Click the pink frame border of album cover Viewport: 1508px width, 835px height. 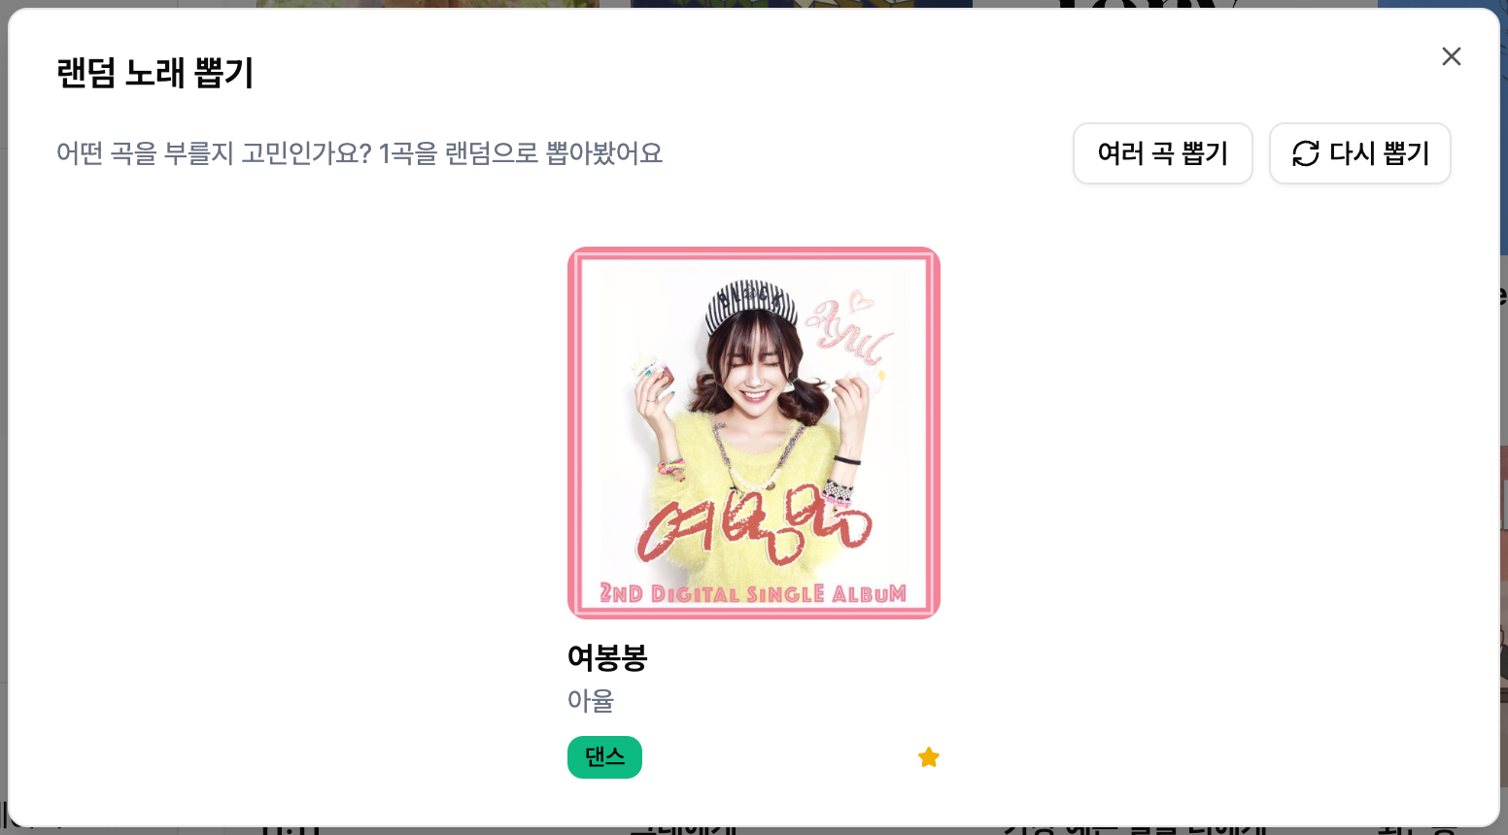coord(573,433)
